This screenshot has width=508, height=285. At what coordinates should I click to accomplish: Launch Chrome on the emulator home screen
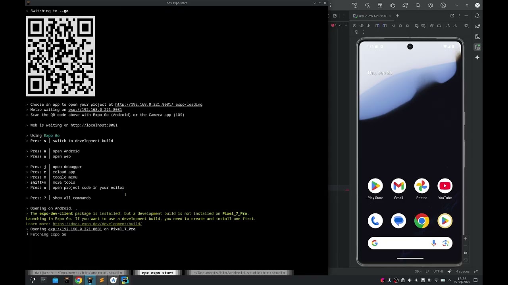pyautogui.click(x=421, y=221)
